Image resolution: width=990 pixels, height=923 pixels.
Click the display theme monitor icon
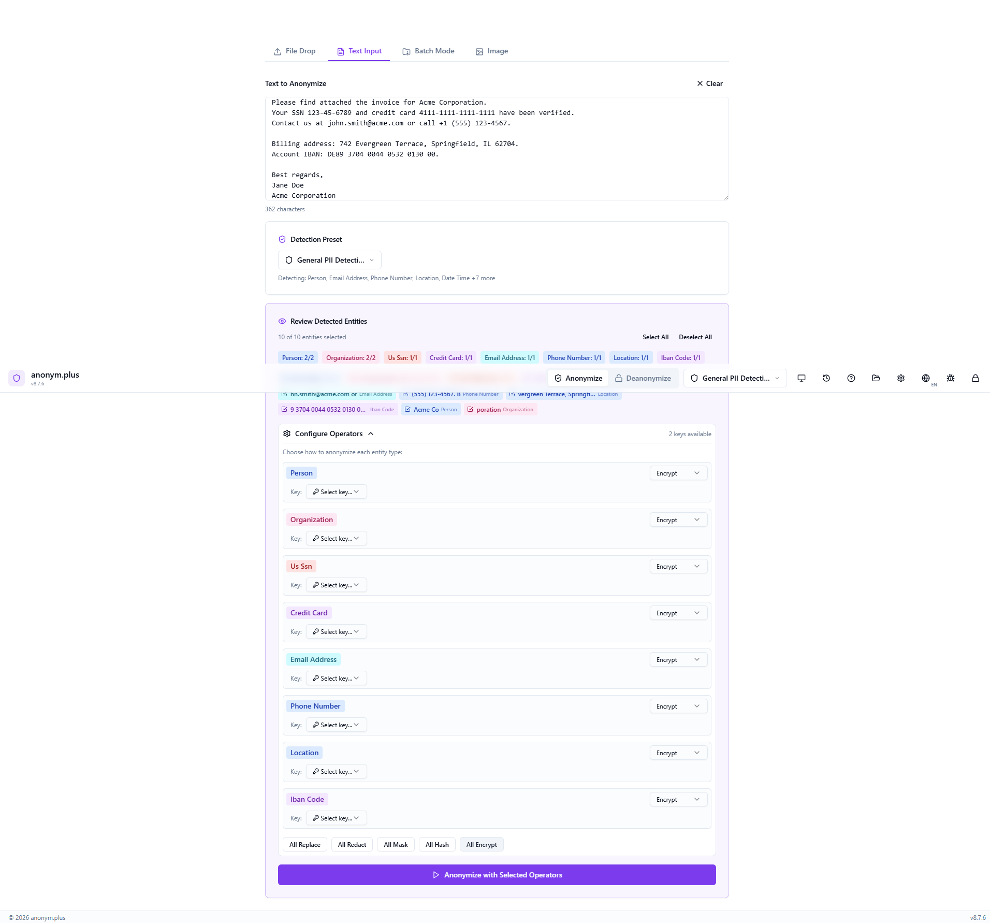(802, 378)
